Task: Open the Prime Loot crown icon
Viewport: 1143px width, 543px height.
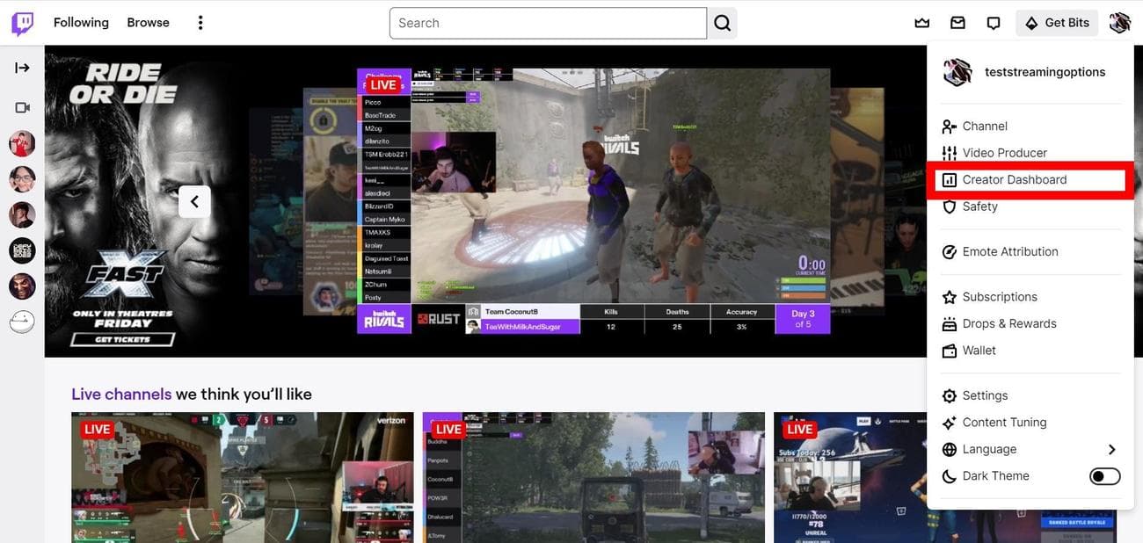Action: pos(921,23)
